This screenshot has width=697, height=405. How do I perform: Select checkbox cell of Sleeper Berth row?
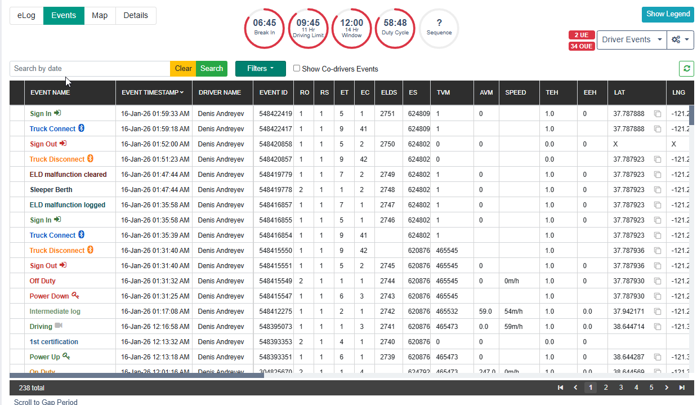coord(17,190)
